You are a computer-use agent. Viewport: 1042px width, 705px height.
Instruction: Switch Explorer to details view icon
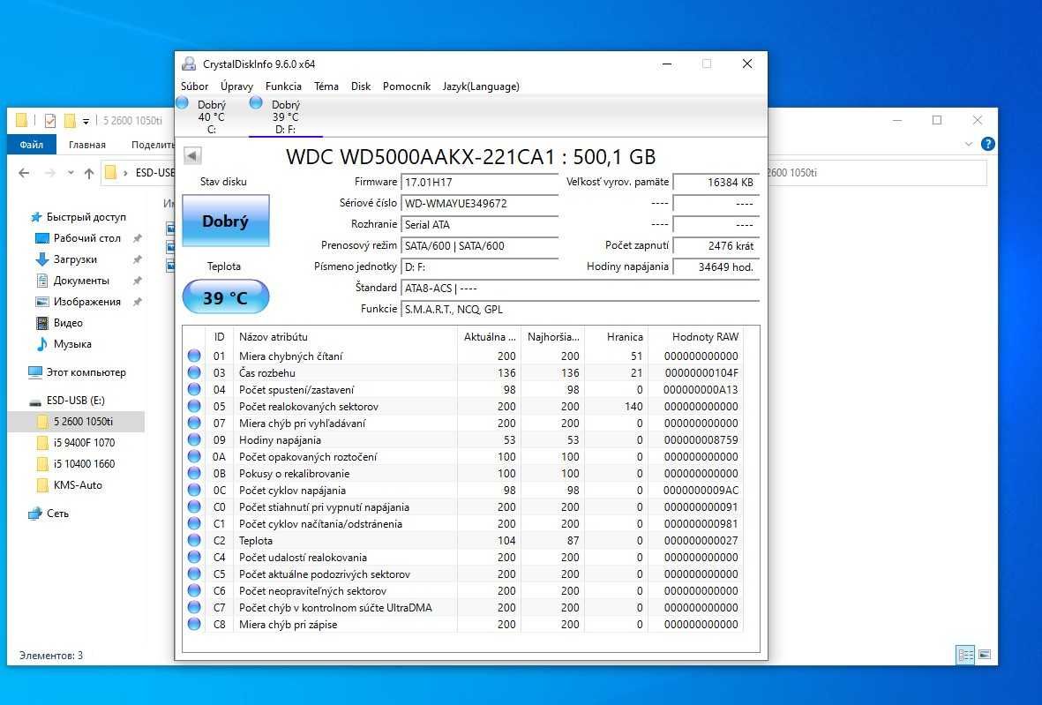(965, 655)
